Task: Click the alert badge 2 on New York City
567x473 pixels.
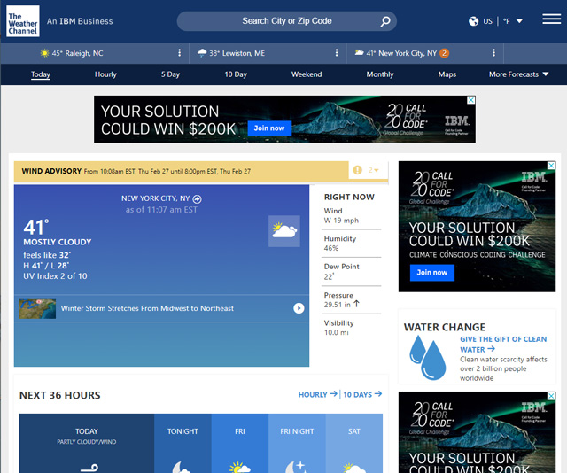Action: (x=444, y=53)
